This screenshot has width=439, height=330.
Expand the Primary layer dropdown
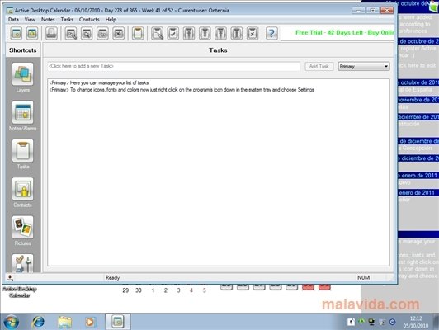[364, 66]
